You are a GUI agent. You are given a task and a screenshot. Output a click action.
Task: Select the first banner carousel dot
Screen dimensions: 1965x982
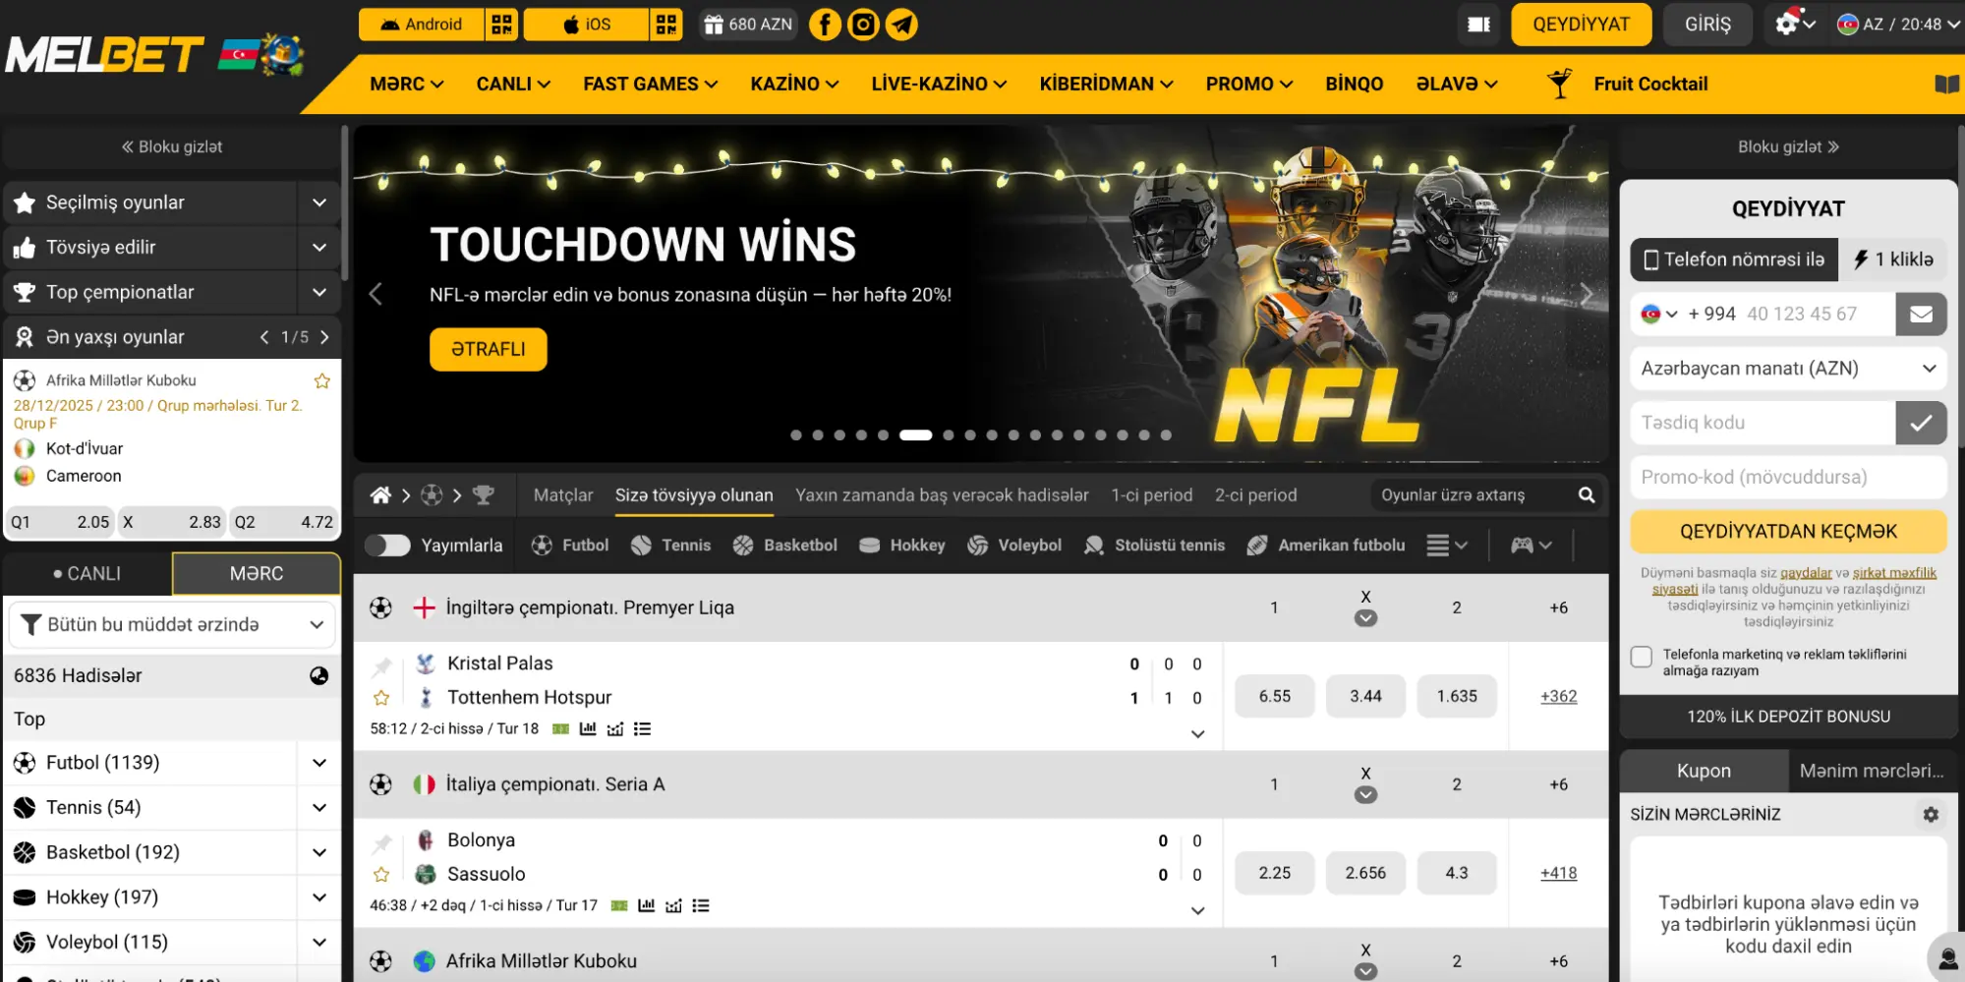796,435
